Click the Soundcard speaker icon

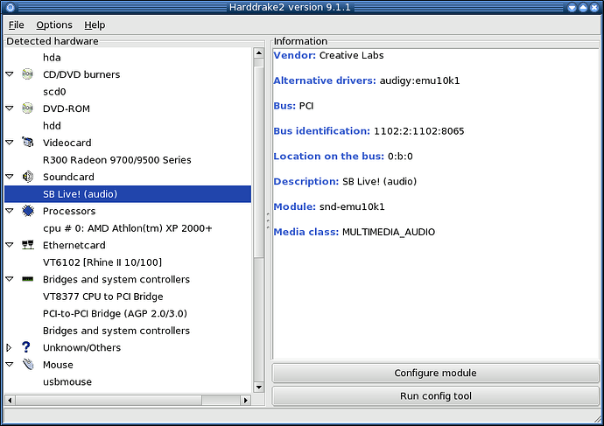click(27, 177)
